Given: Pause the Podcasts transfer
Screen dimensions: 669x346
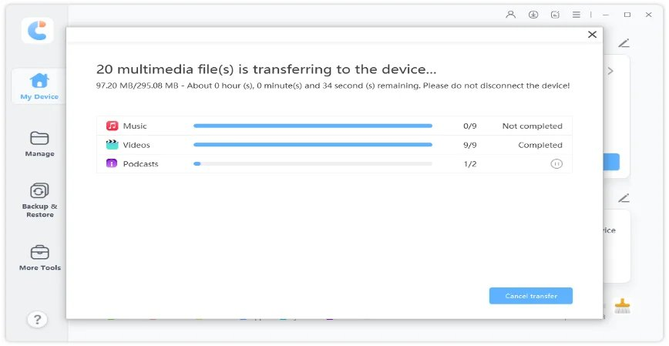Looking at the screenshot, I should (556, 164).
